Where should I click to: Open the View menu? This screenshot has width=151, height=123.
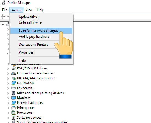click(29, 10)
